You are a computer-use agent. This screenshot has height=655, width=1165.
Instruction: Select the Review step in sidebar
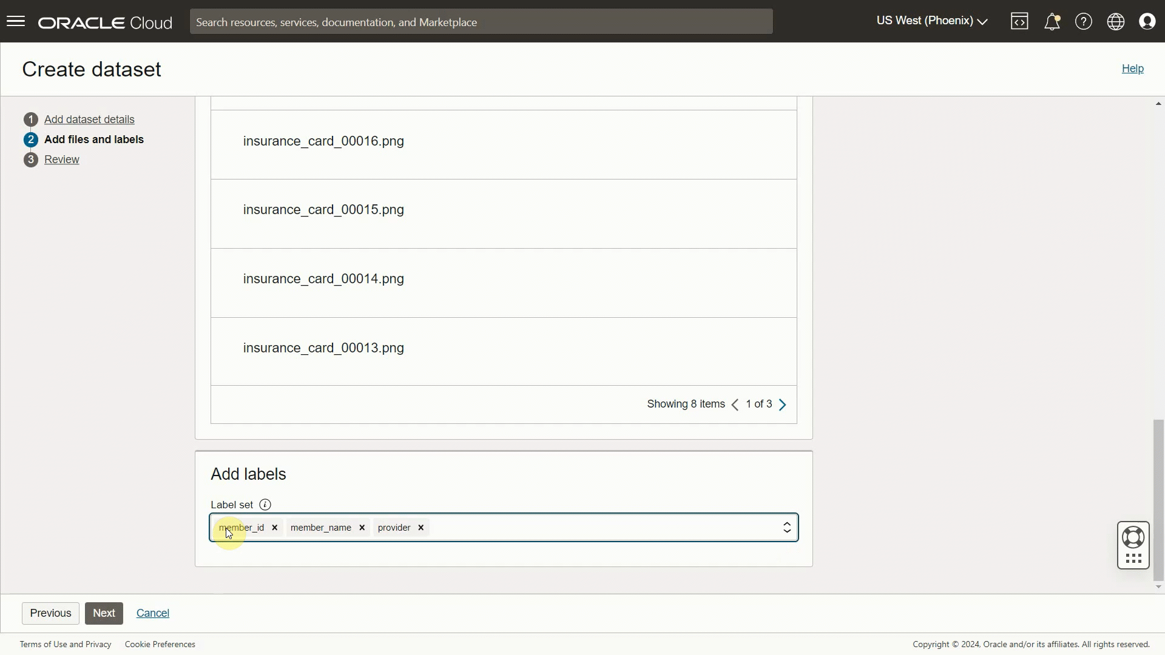pos(62,159)
